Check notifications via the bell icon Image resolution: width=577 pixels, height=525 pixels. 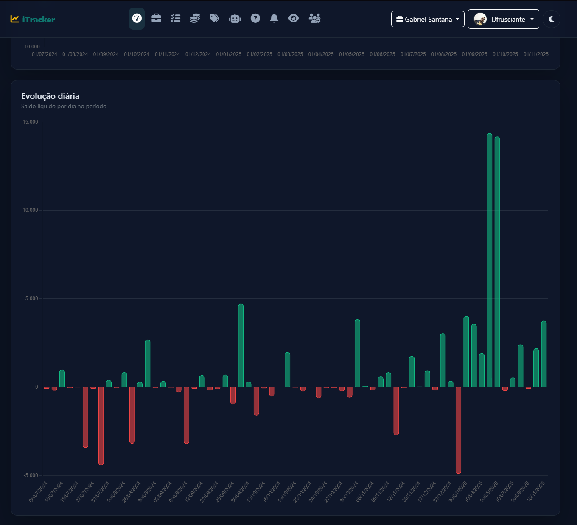pyautogui.click(x=274, y=18)
